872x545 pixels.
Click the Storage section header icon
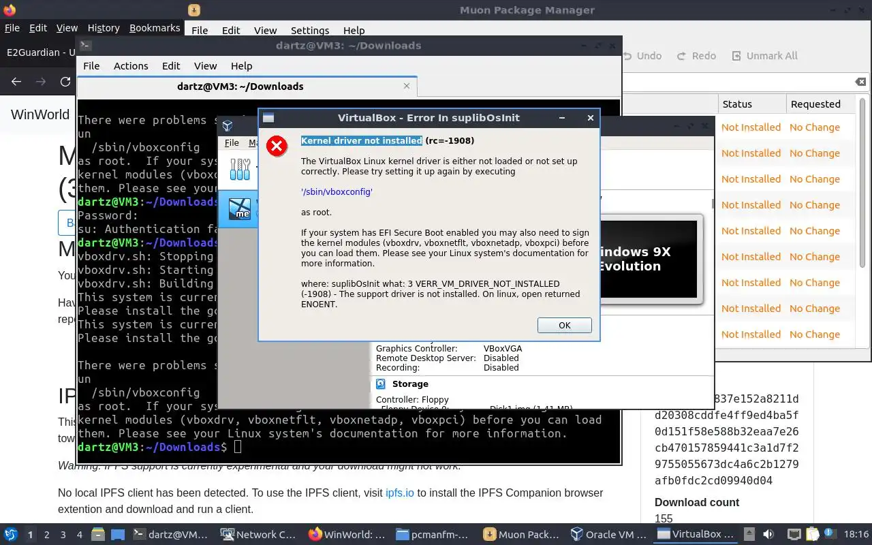point(381,384)
